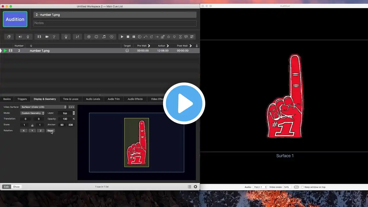Click the Notes text field
Screen dimensions: 368x207
(x=115, y=23)
